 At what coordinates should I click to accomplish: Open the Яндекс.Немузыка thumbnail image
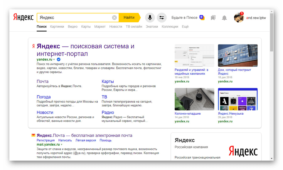pos(237,99)
